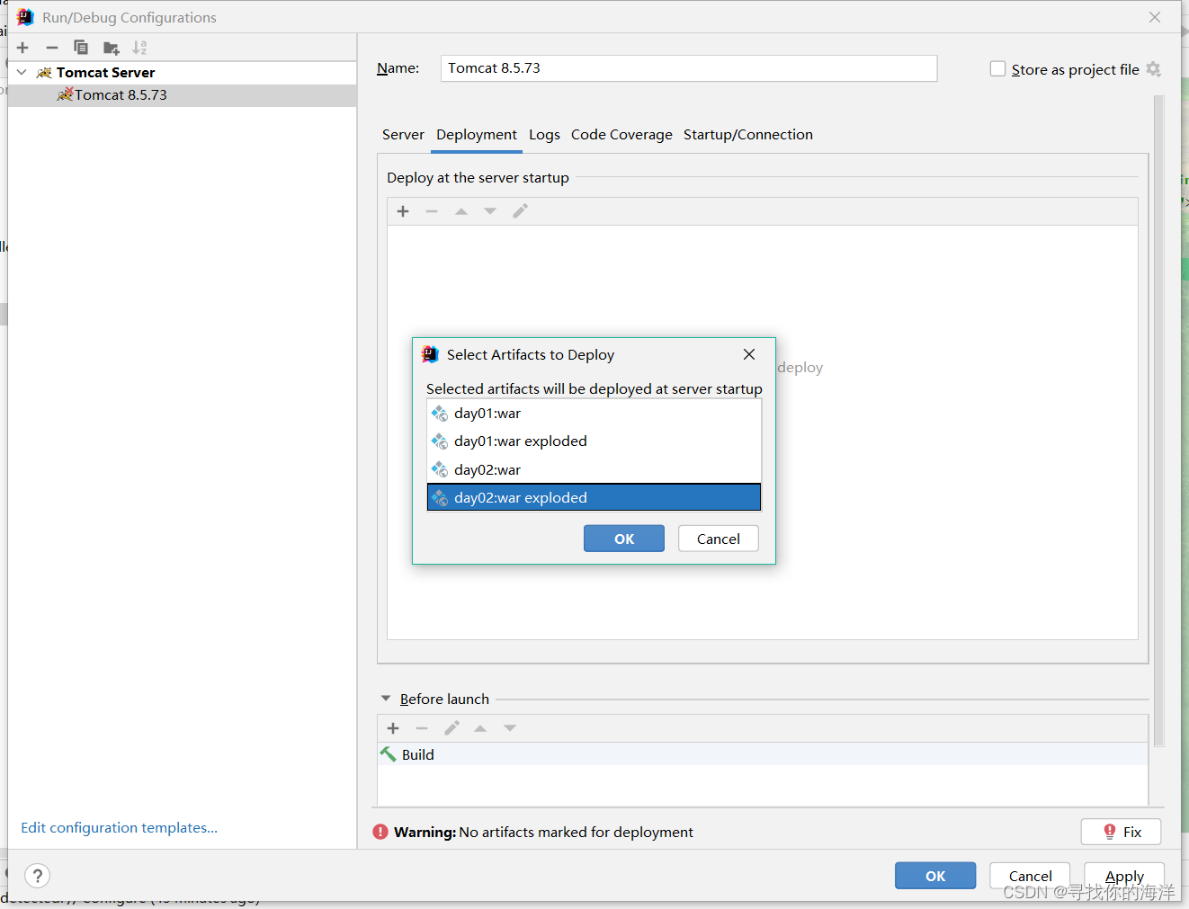
Task: Remove deployment item with minus icon
Action: (x=432, y=211)
